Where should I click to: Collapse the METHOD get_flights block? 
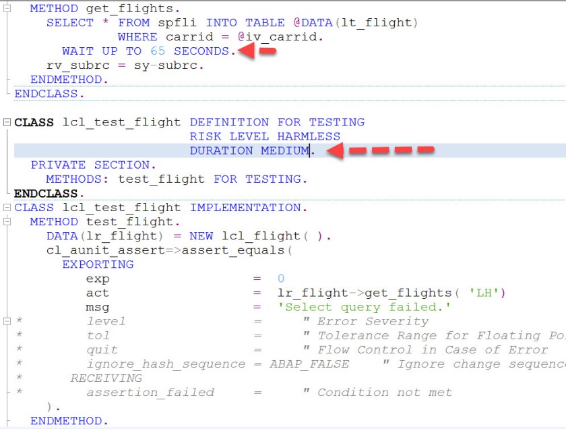click(7, 8)
